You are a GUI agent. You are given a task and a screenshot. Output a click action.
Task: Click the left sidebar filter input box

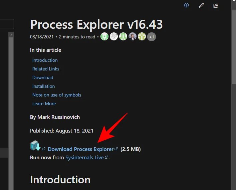(7, 24)
